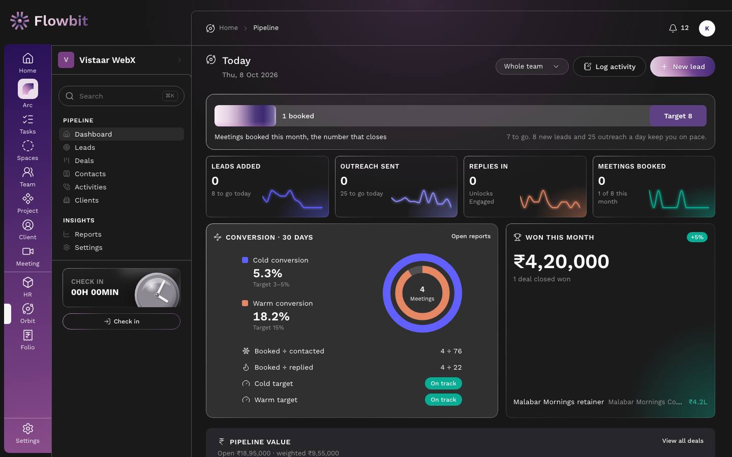The height and width of the screenshot is (457, 732).
Task: Click the Flowbit logo
Action: pyautogui.click(x=49, y=21)
